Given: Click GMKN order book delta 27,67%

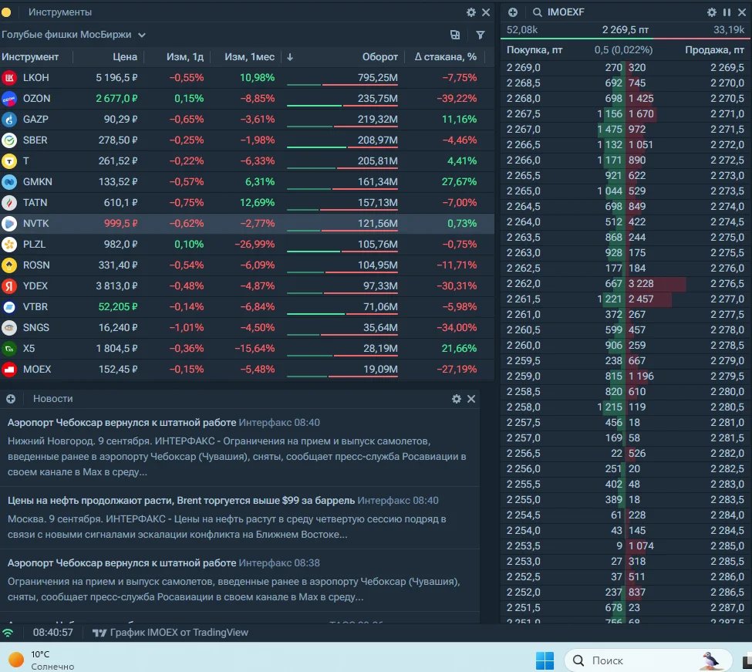Looking at the screenshot, I should click(x=460, y=182).
